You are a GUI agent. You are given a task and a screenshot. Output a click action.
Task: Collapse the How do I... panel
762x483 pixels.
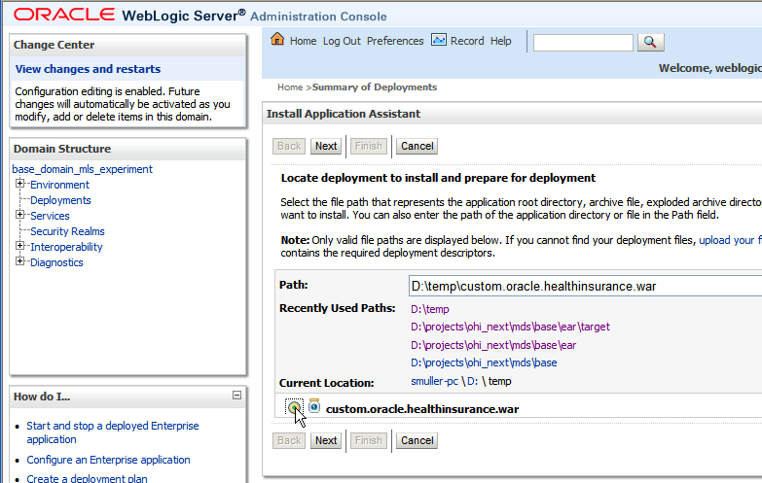(236, 396)
